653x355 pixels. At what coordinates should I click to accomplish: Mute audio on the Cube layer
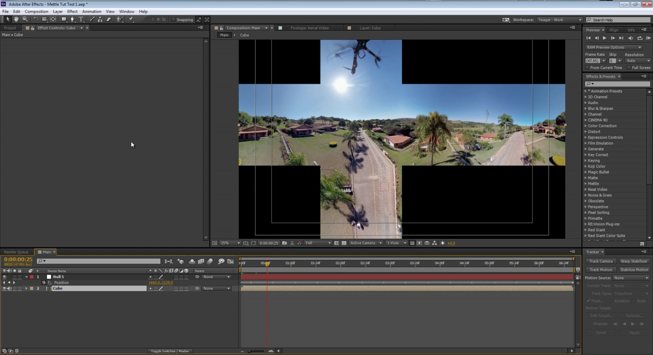coord(9,288)
